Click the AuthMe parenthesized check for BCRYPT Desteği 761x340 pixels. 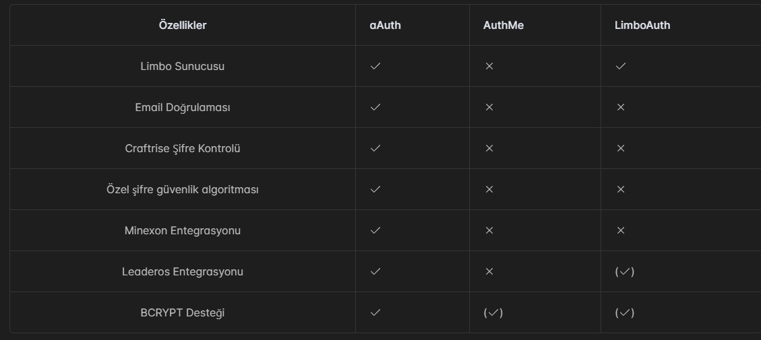point(493,313)
